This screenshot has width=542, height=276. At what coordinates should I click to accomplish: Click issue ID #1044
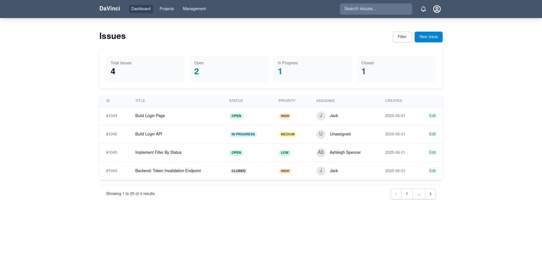(112, 116)
